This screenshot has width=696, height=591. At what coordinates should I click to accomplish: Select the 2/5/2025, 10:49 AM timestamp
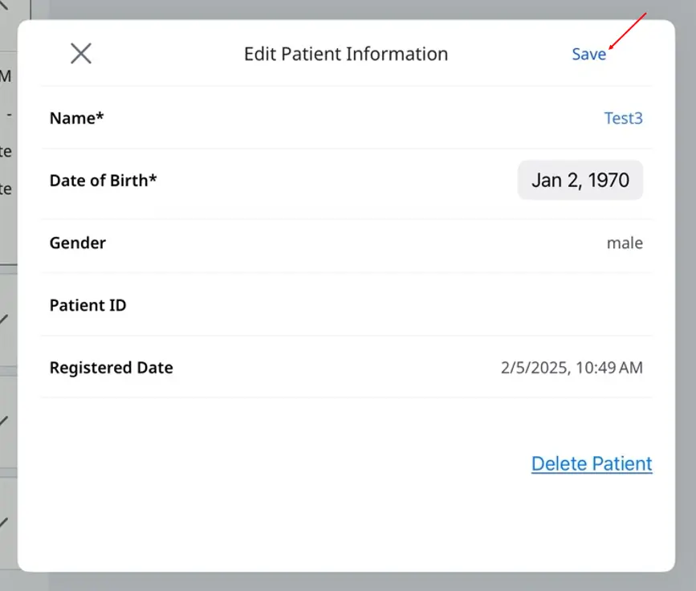[572, 368]
